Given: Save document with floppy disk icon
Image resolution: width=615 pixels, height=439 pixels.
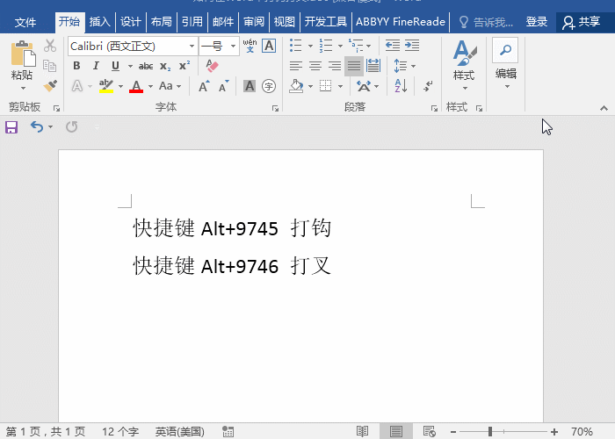Looking at the screenshot, I should point(11,127).
